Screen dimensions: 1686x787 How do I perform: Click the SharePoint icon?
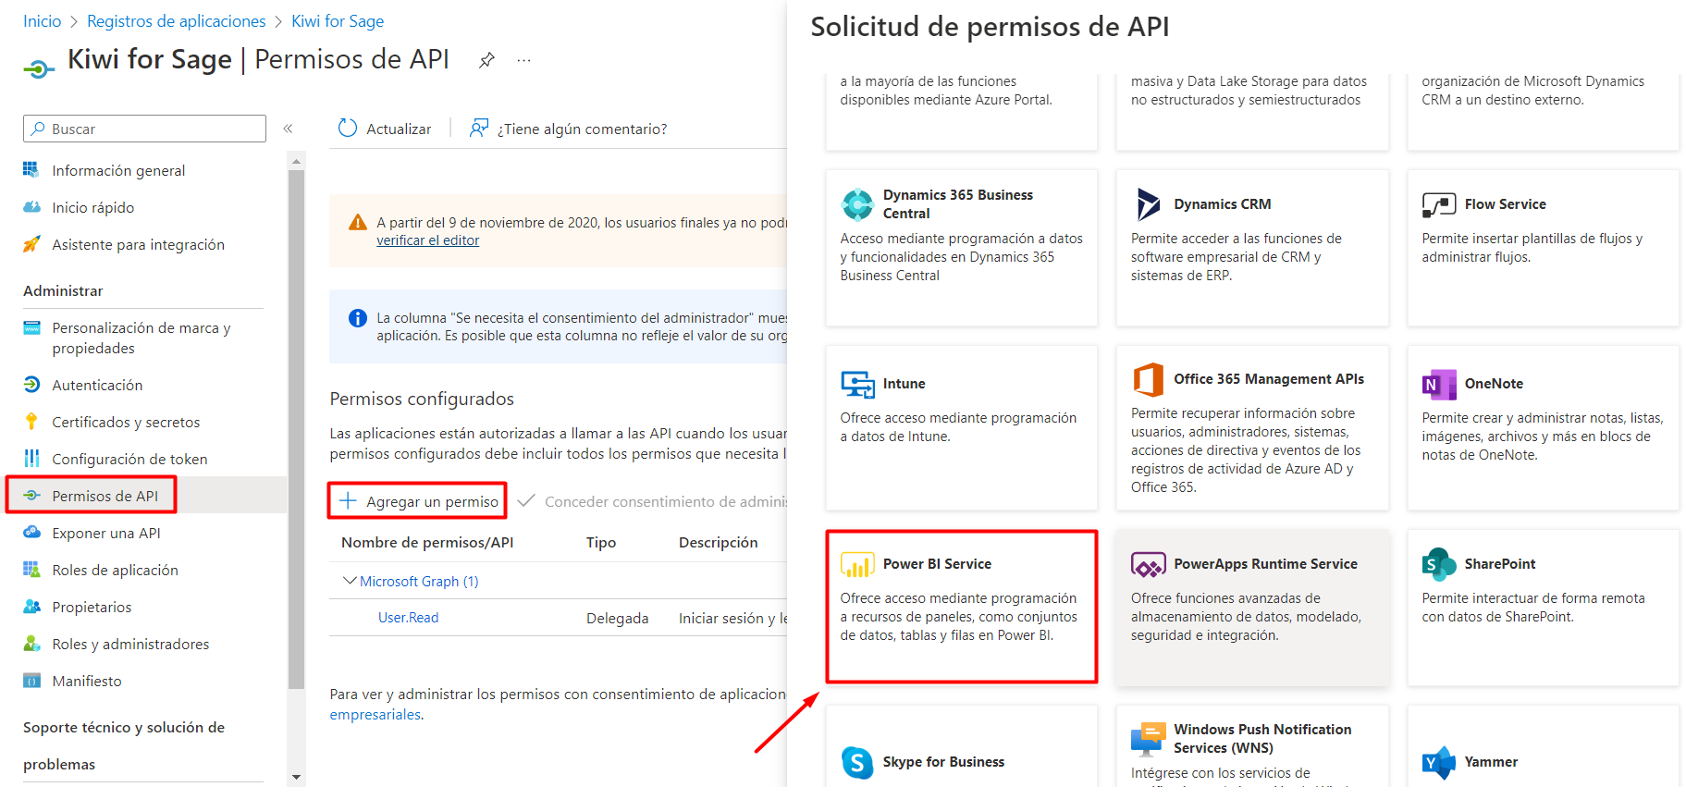click(1438, 564)
